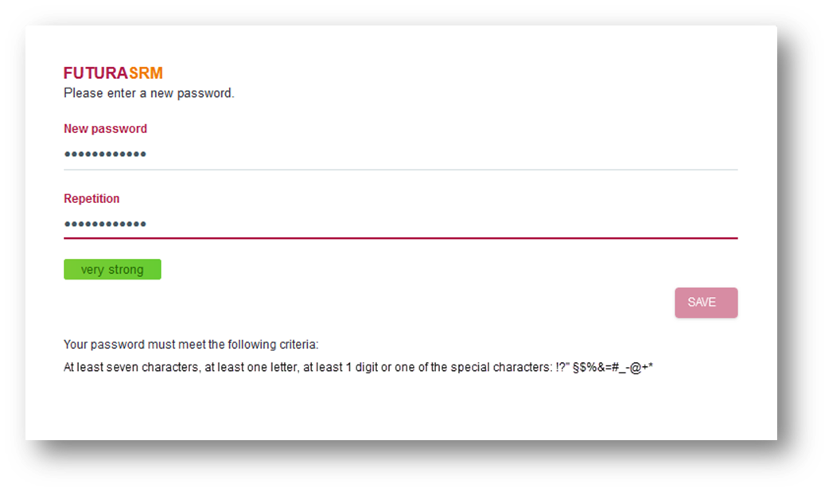Click the SAVE button
This screenshot has height=492, width=829.
click(x=706, y=303)
